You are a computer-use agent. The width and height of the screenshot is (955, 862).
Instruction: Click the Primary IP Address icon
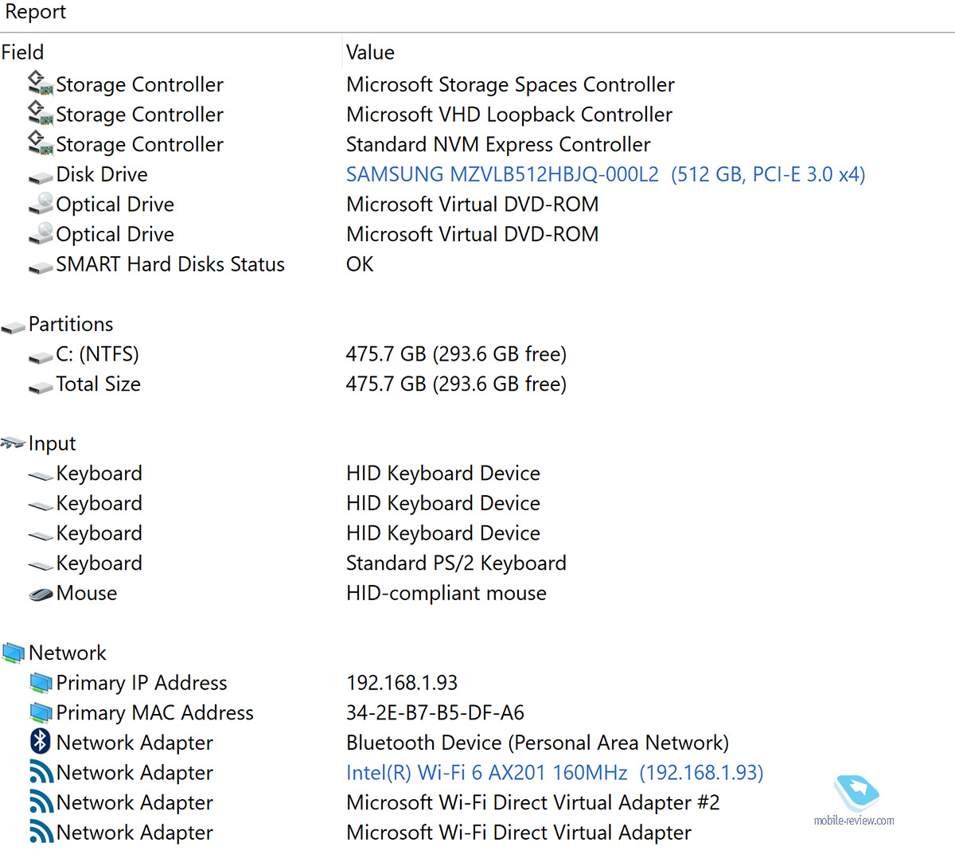(x=41, y=683)
